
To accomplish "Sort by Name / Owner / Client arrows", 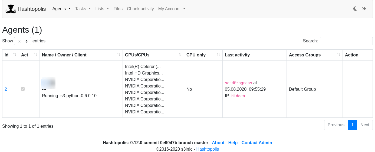I will click(x=119, y=55).
